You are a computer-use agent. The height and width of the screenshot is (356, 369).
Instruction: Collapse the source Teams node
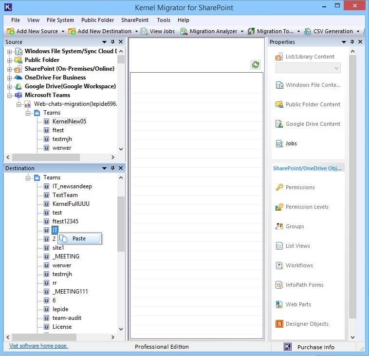(x=28, y=113)
